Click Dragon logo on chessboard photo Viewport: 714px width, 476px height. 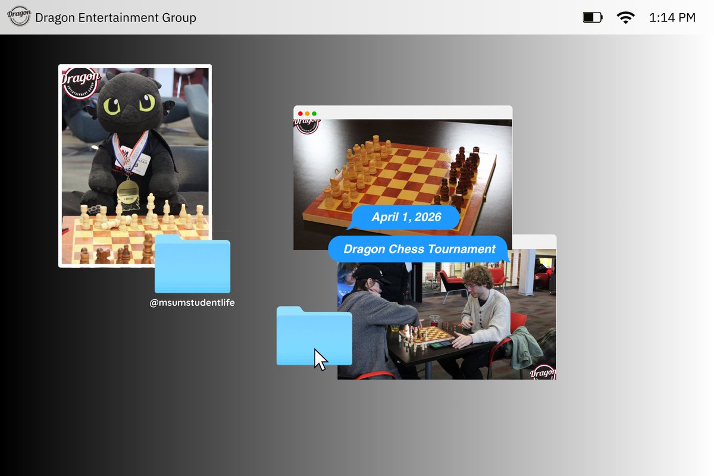coord(306,126)
